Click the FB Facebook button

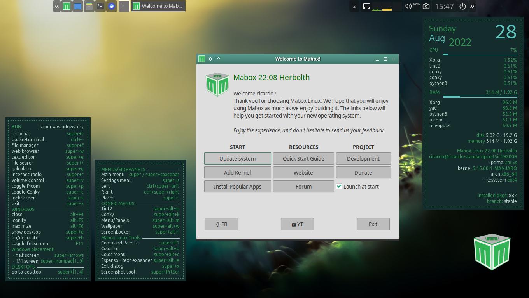point(221,224)
